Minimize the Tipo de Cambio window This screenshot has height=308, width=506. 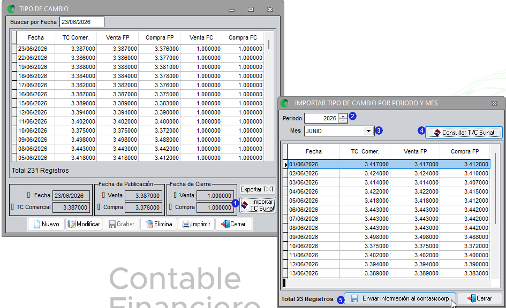[231, 10]
